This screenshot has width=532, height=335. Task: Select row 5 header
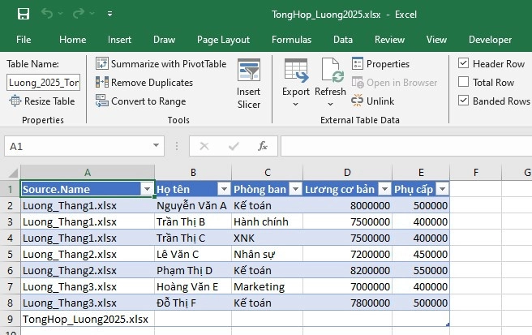[11, 254]
